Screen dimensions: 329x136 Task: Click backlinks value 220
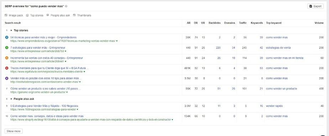[x=218, y=48]
